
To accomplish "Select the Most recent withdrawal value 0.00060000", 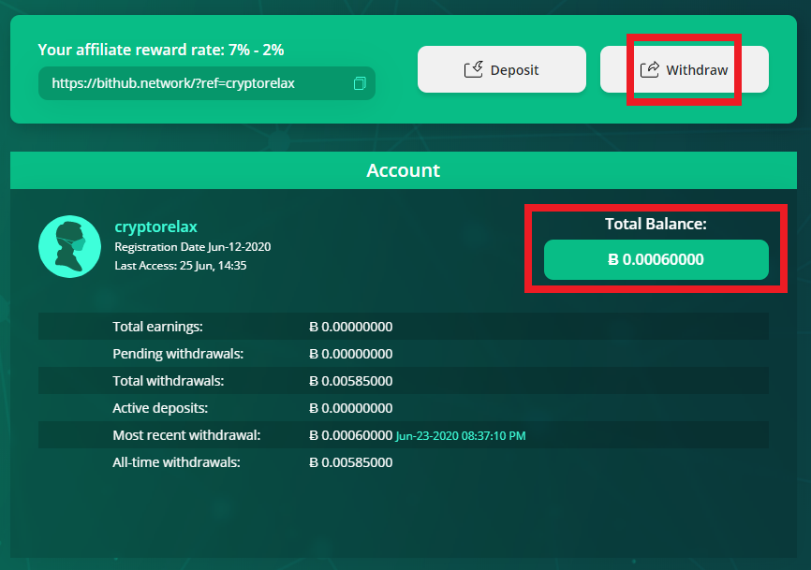I will coord(350,435).
